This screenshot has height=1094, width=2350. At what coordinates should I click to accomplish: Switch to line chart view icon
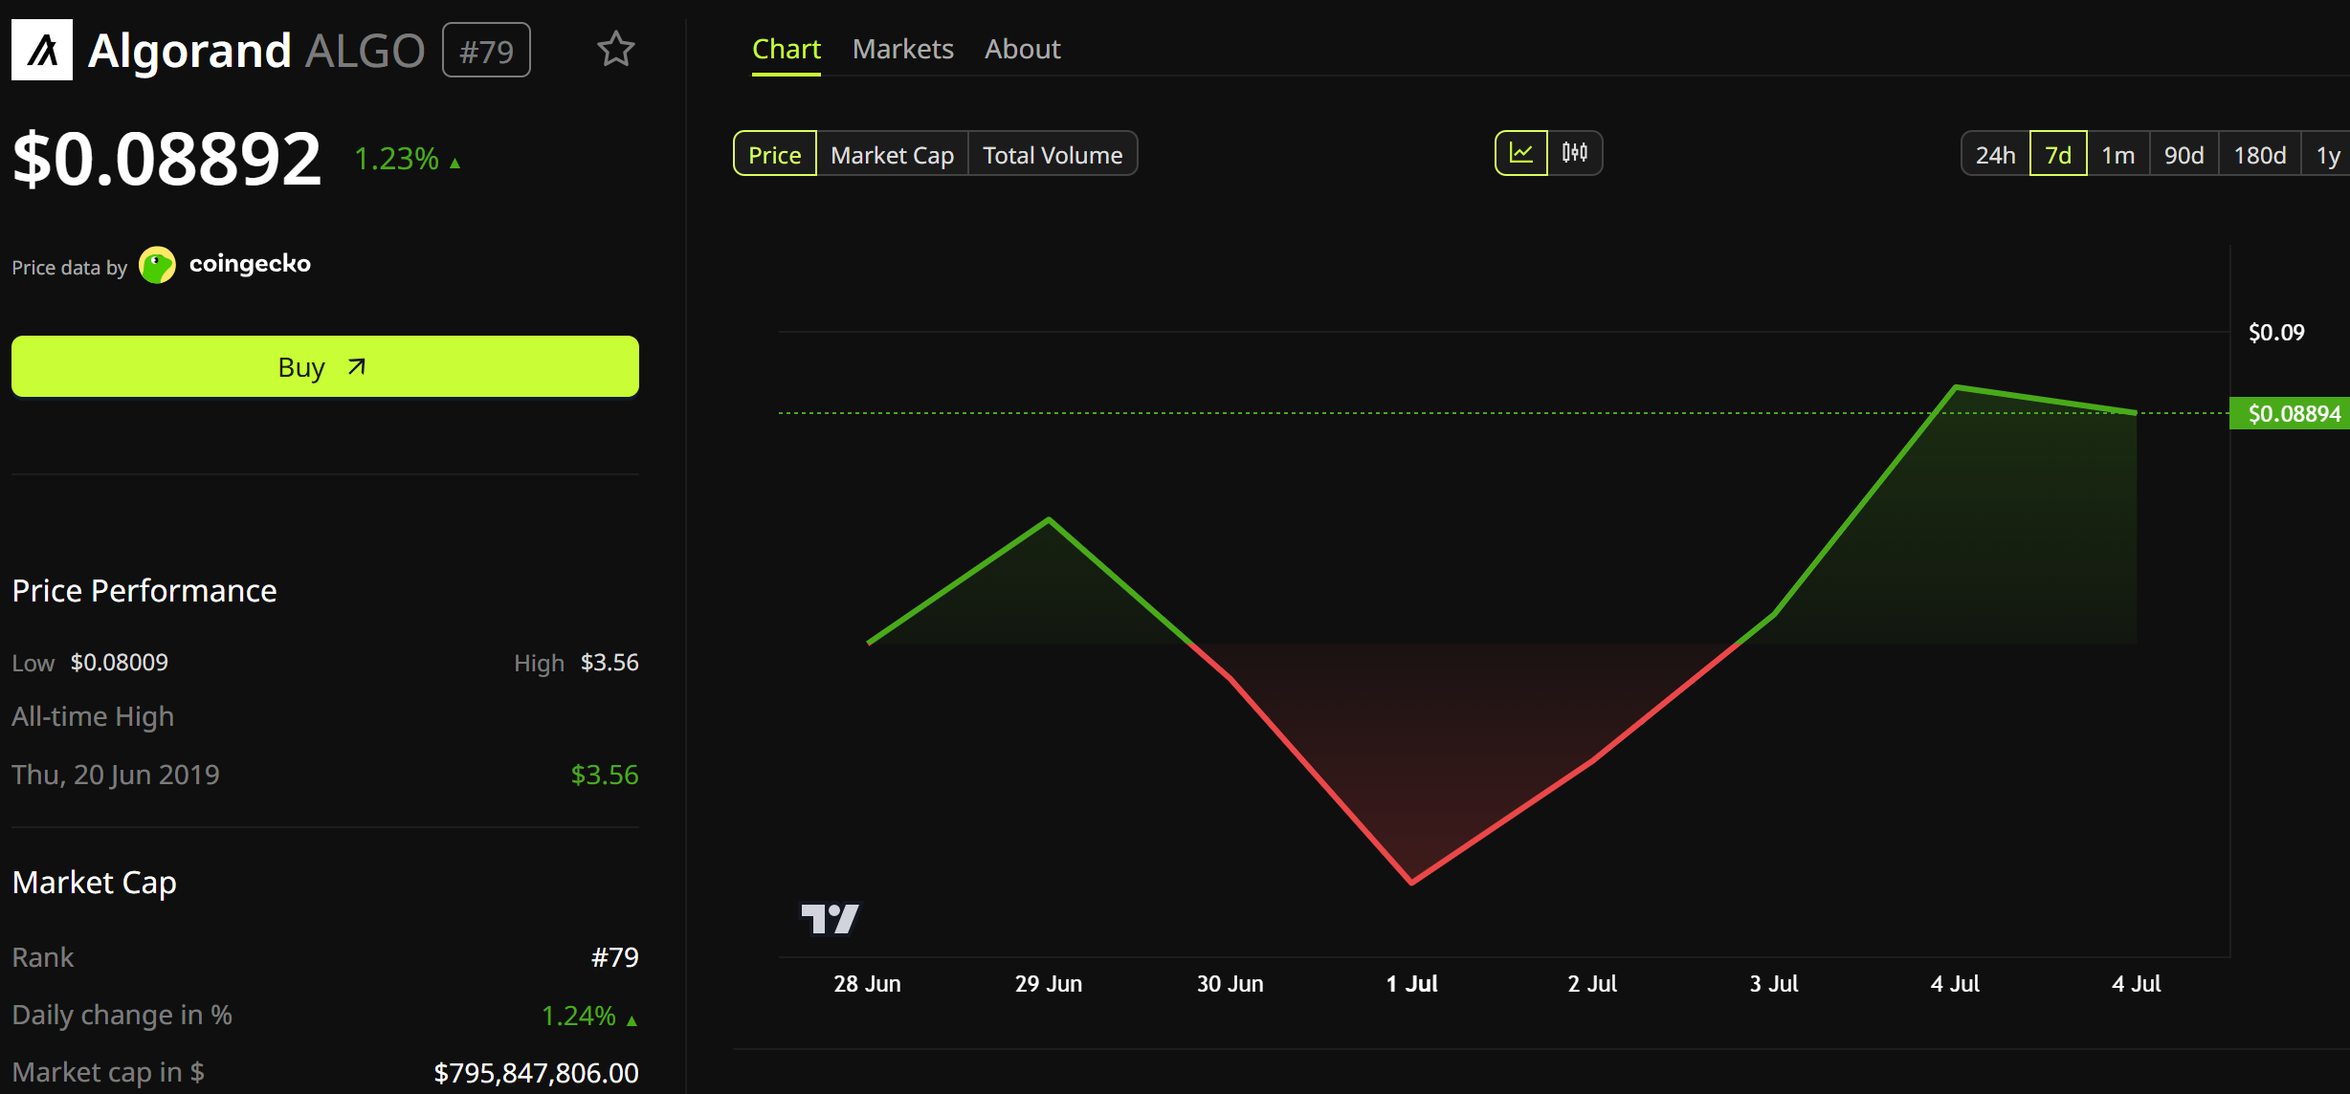pyautogui.click(x=1521, y=153)
